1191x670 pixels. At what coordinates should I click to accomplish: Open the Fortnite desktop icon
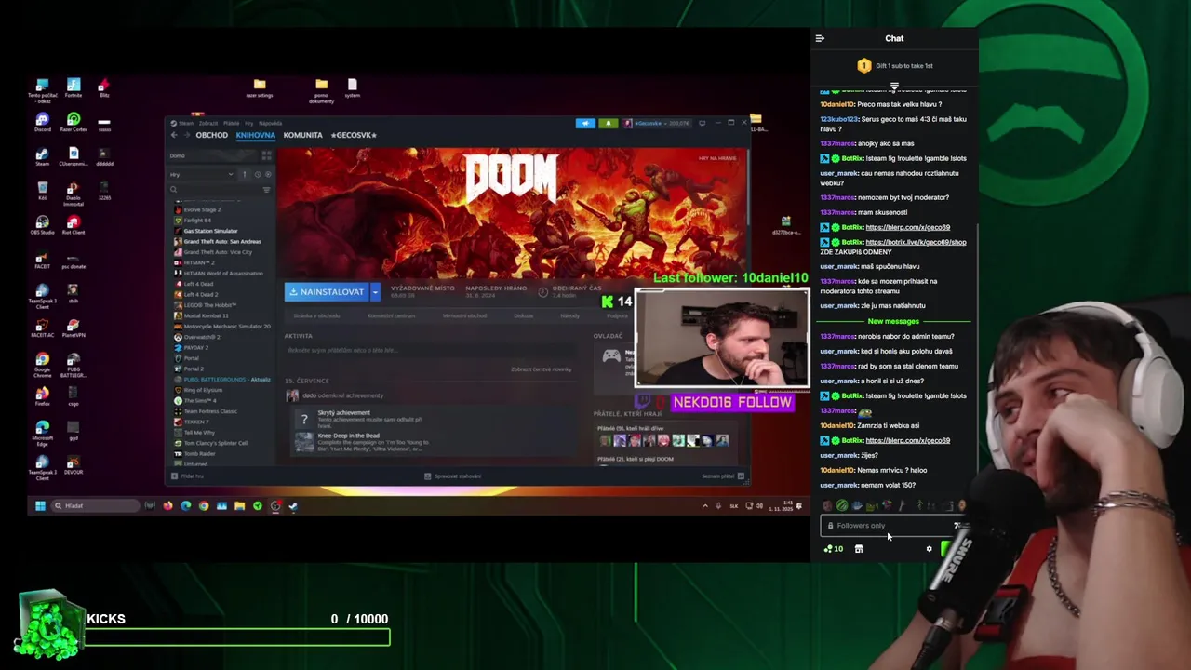tap(74, 88)
